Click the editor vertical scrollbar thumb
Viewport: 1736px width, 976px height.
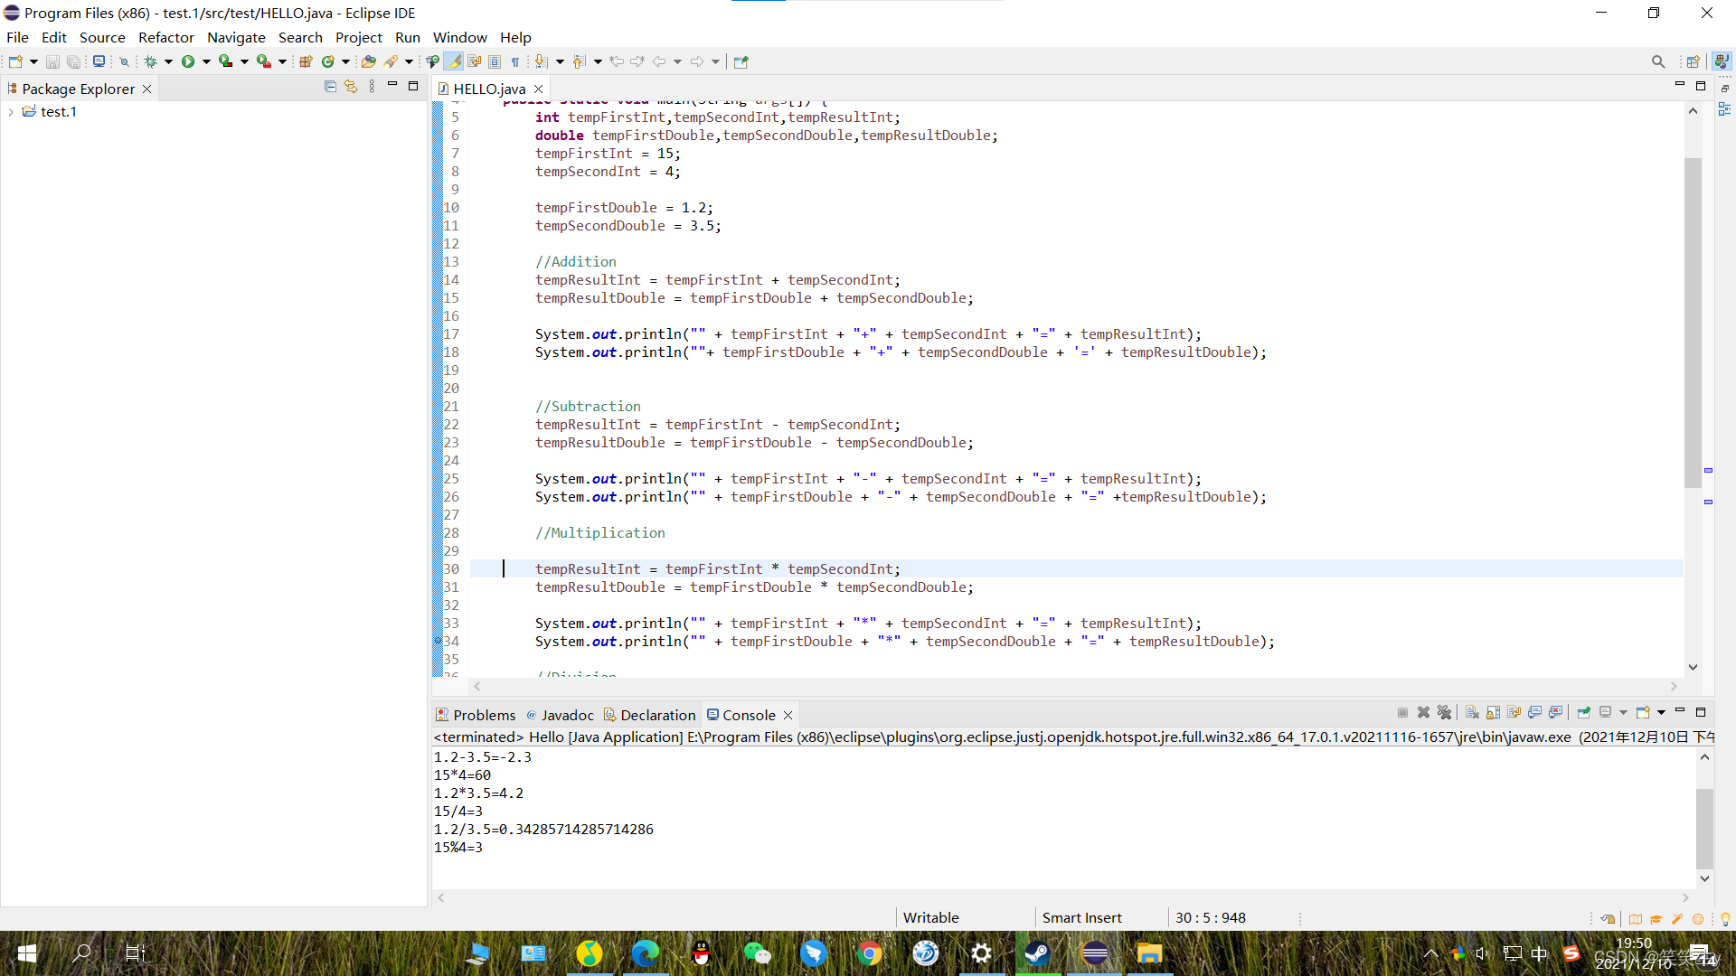1693,321
